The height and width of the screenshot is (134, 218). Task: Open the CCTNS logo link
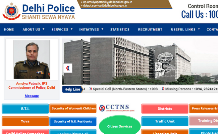click(x=116, y=108)
